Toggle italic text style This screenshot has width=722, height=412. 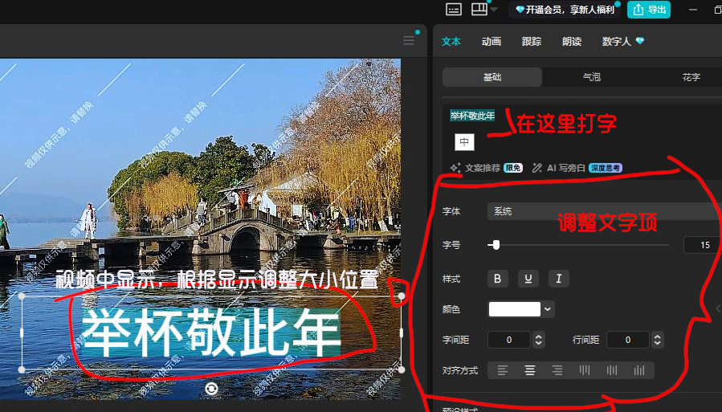pyautogui.click(x=558, y=279)
